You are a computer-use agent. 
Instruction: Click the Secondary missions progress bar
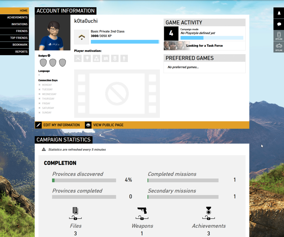tap(183, 197)
